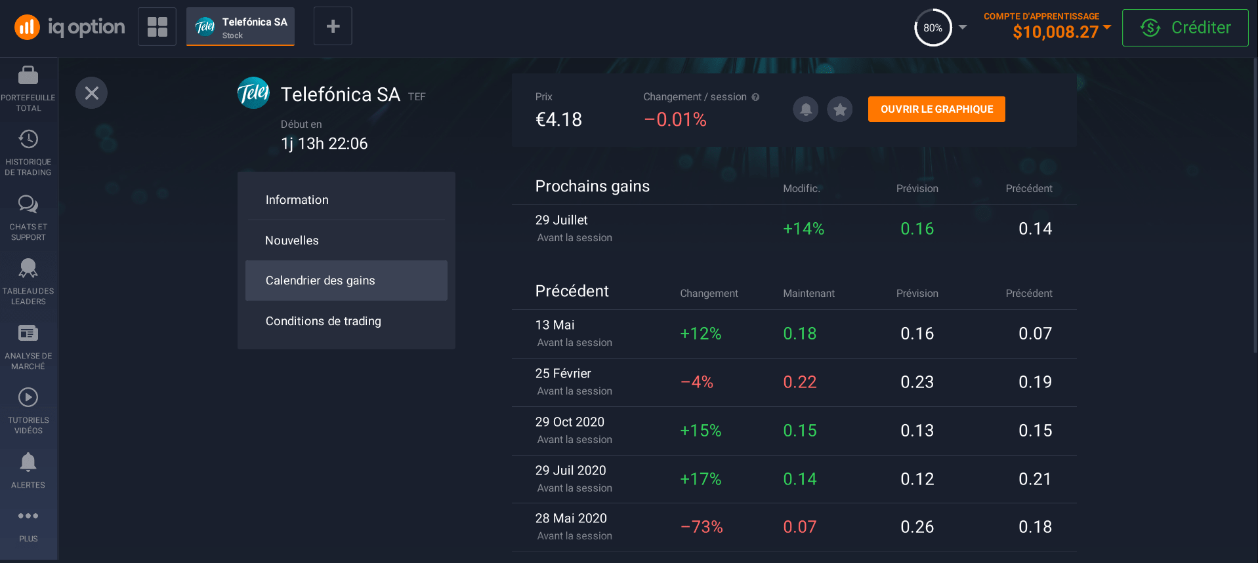The height and width of the screenshot is (563, 1258).
Task: Click the 29 Oct 2020 earnings row
Action: click(x=794, y=431)
